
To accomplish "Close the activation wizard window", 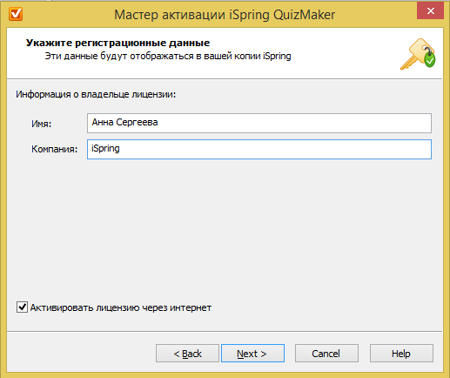I will [430, 10].
